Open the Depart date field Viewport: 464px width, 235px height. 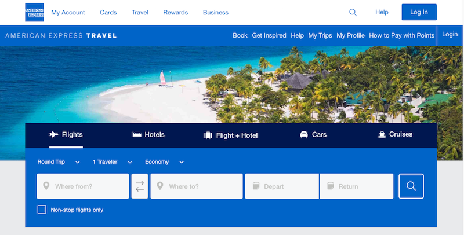(x=282, y=186)
